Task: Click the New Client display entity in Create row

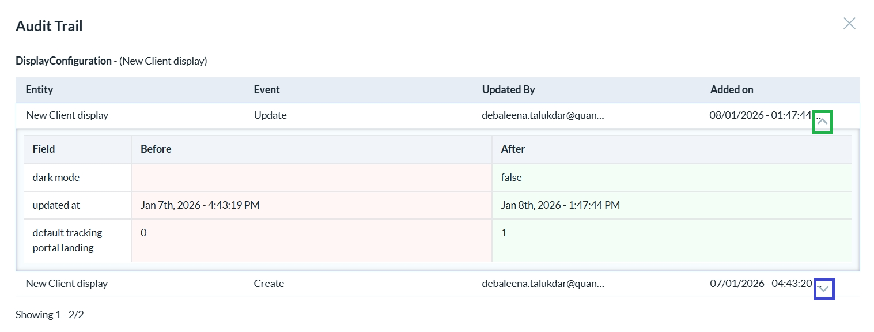Action: point(67,283)
